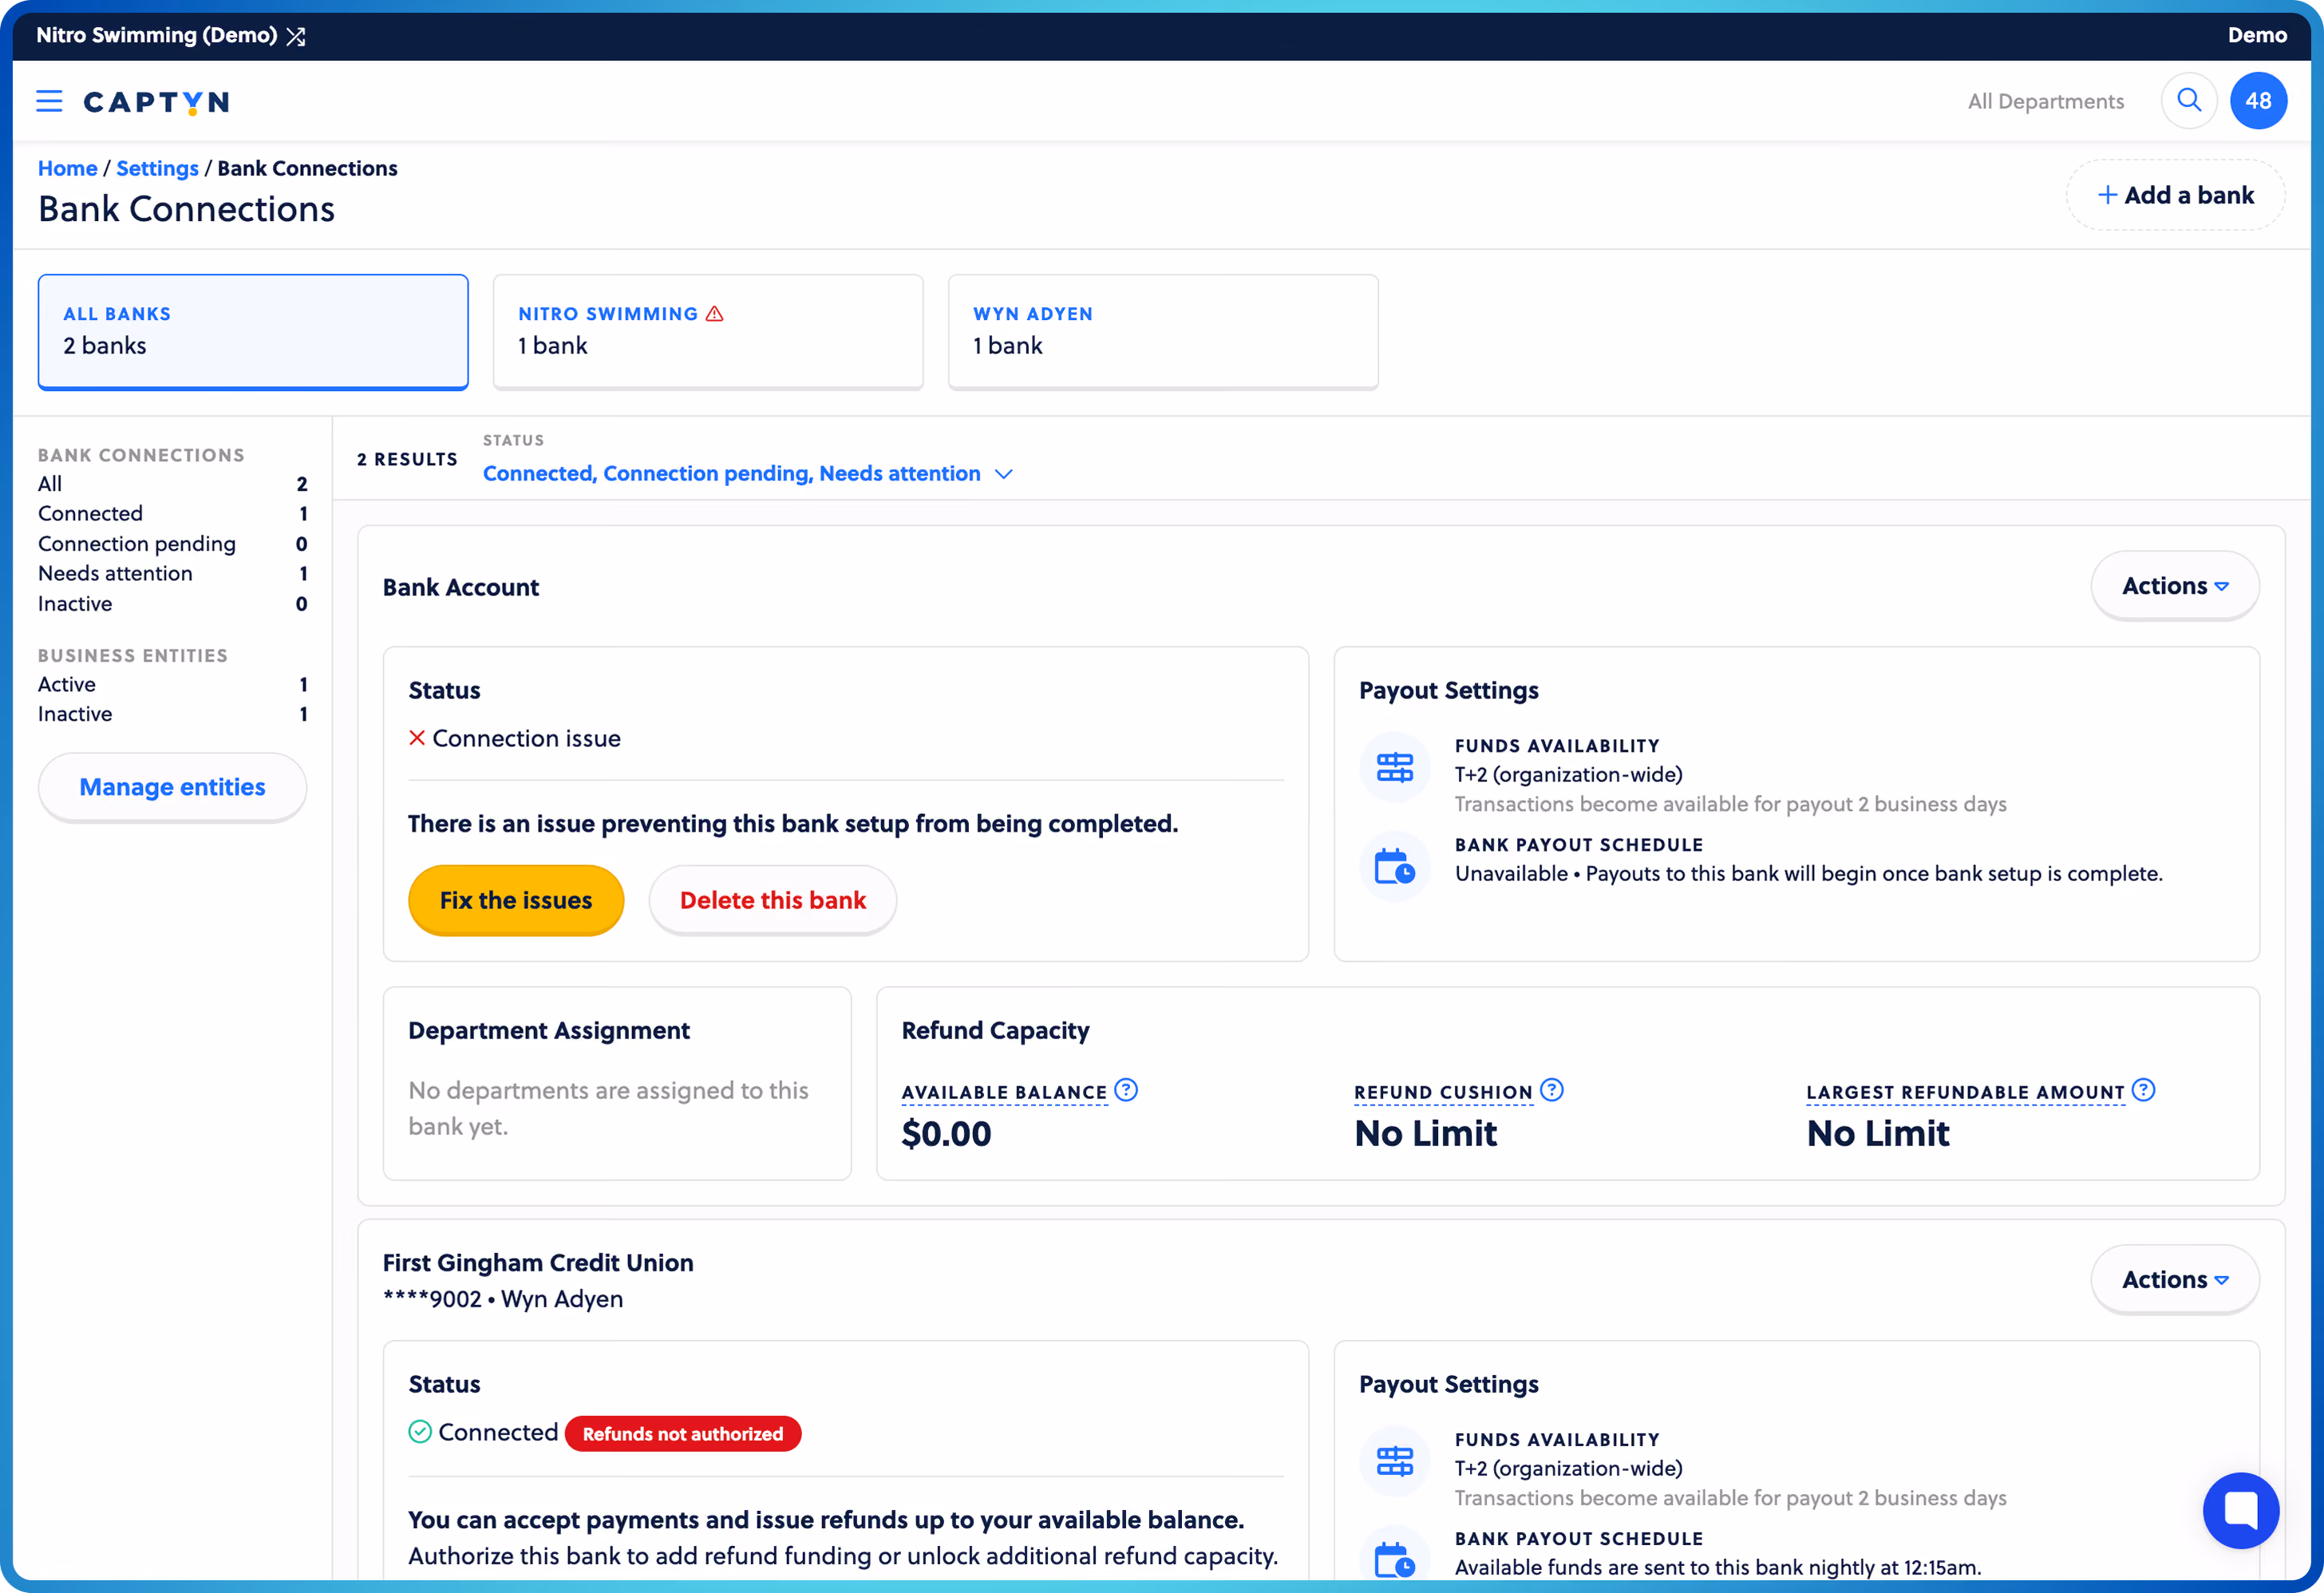The height and width of the screenshot is (1593, 2324).
Task: Show Inactive business entities
Action: pyautogui.click(x=172, y=714)
